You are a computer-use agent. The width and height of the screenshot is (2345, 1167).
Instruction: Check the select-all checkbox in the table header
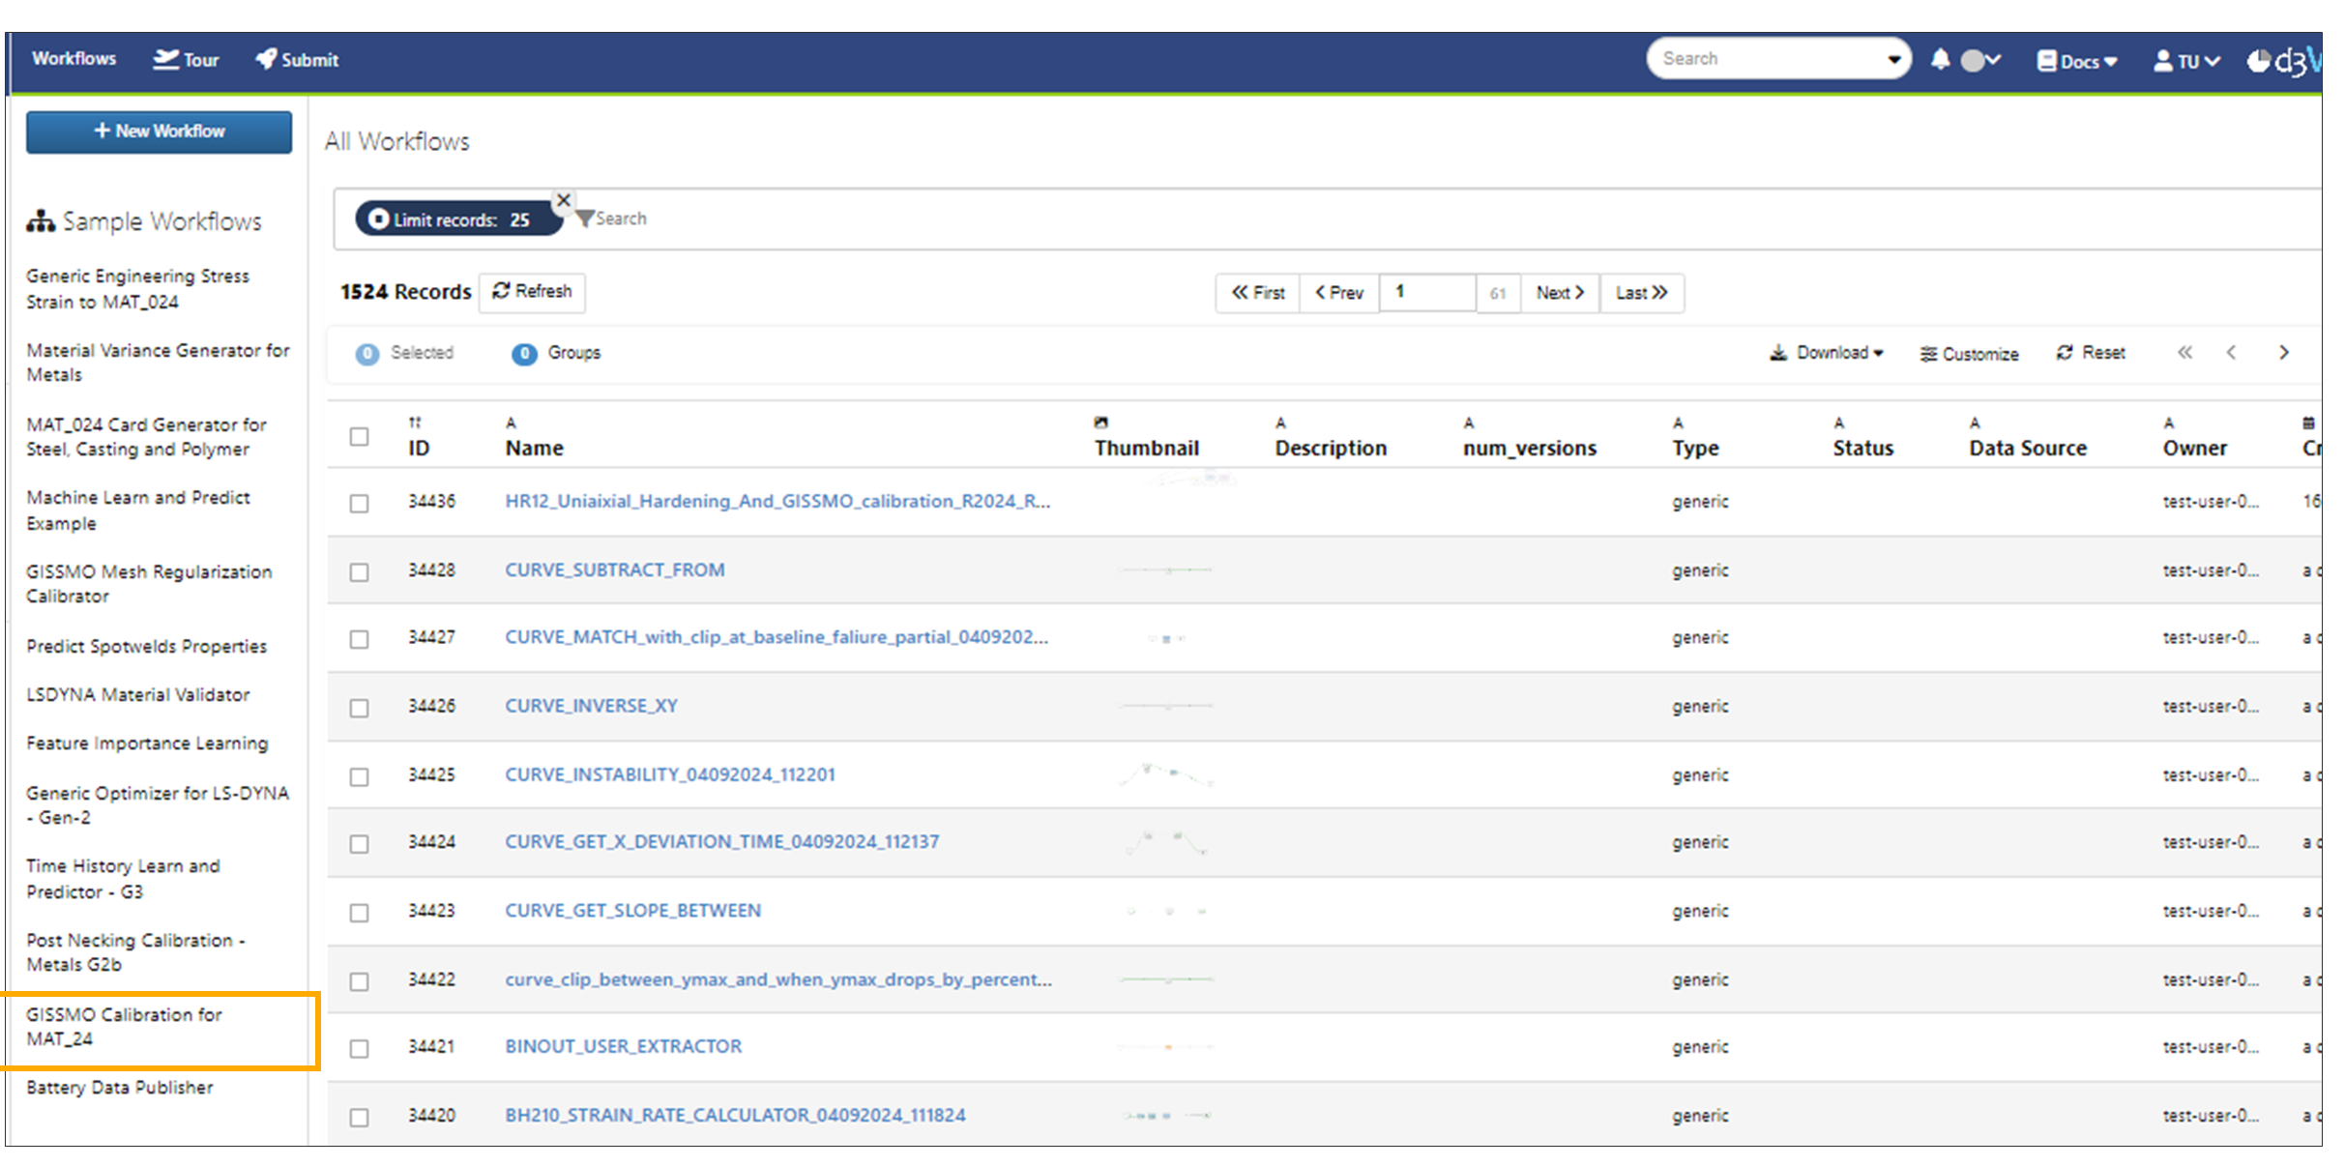coord(359,437)
